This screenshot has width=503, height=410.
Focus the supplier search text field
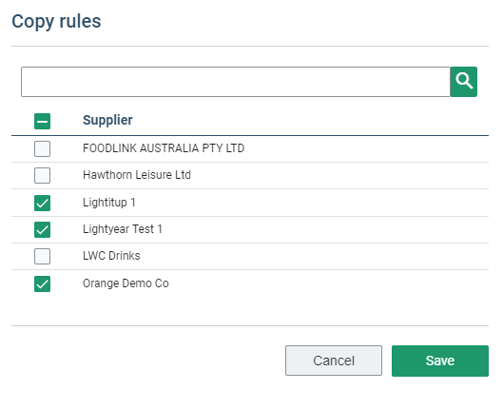(236, 82)
